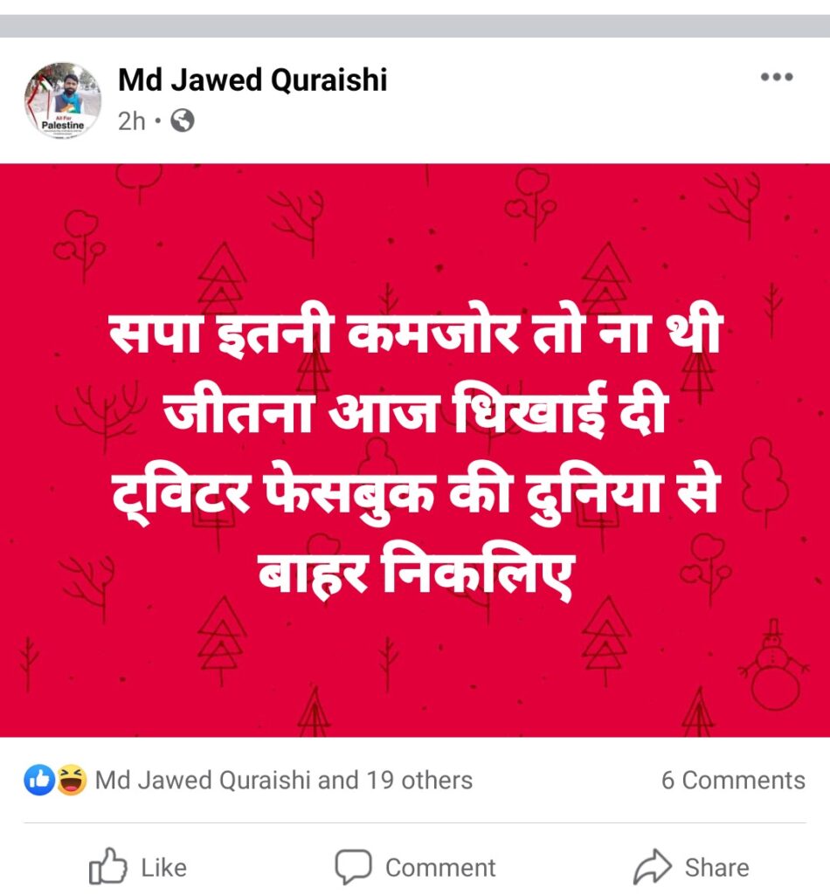Click Md Jawed Quraishi's profile picture

pos(63,100)
